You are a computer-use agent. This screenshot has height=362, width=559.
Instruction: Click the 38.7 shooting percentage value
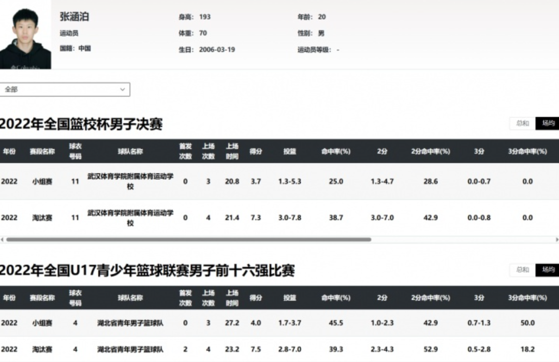[x=336, y=218]
